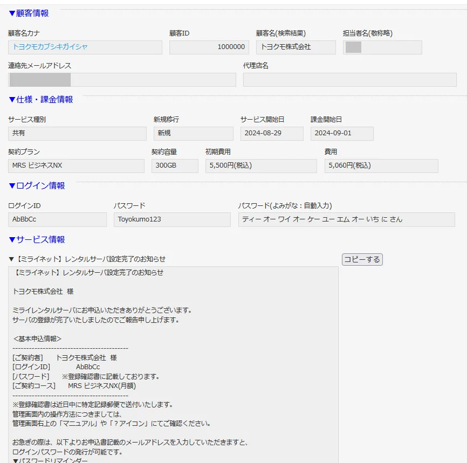Click the 顧客名(検索結果) field
The image size is (467, 463).
tap(296, 47)
